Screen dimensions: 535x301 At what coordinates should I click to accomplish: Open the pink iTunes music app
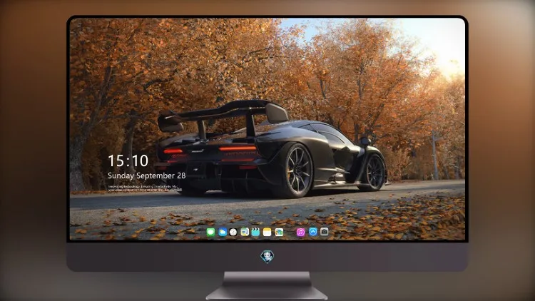point(300,233)
